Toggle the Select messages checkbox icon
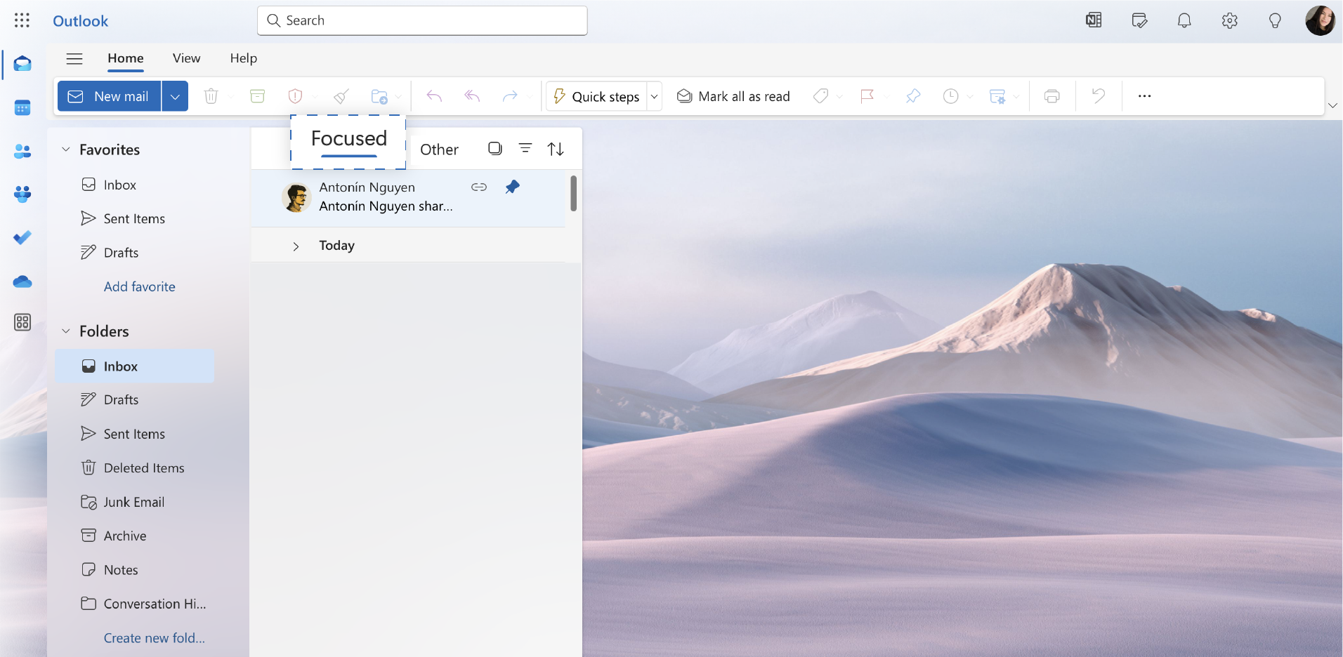Image resolution: width=1343 pixels, height=657 pixels. tap(495, 149)
